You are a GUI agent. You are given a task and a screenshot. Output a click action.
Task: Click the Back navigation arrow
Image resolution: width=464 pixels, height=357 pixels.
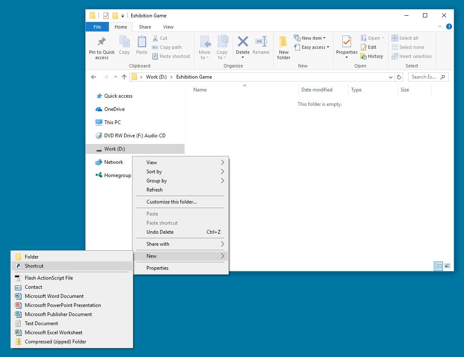coord(94,77)
